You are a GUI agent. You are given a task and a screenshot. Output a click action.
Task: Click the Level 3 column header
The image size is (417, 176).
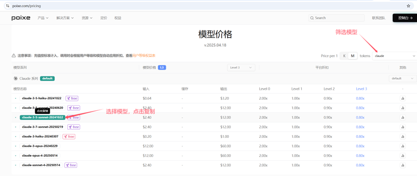click(x=362, y=89)
